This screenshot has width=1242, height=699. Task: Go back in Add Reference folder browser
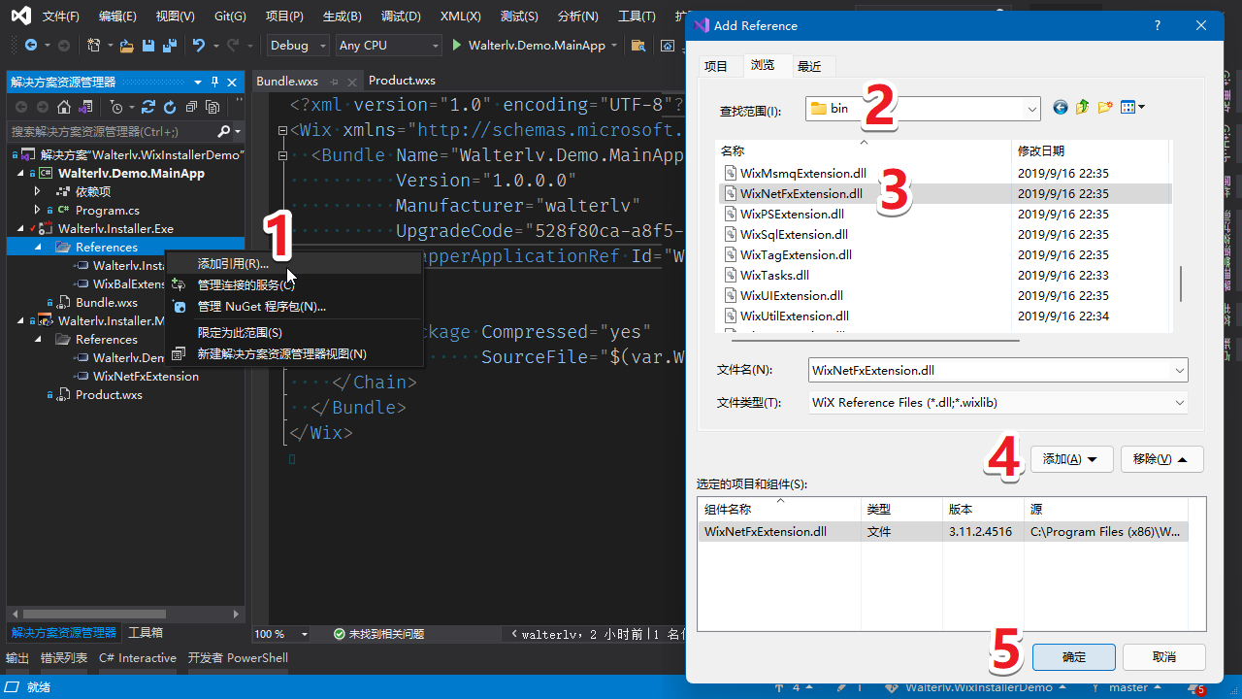1061,108
